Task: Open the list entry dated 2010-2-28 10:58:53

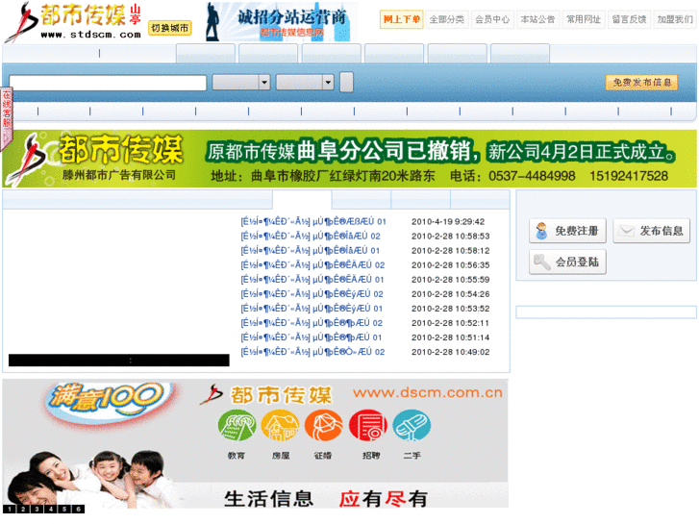Action: [311, 236]
